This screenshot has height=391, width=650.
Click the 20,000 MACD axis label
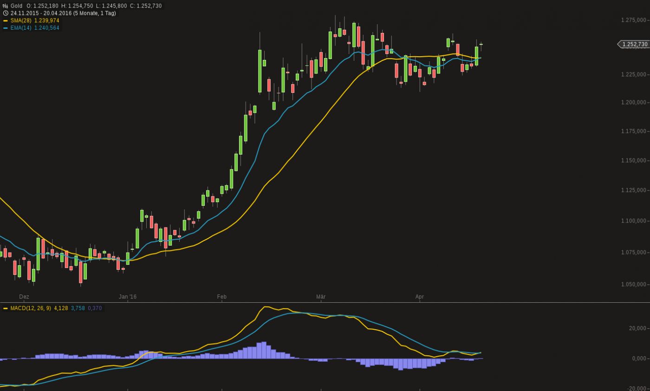point(637,328)
